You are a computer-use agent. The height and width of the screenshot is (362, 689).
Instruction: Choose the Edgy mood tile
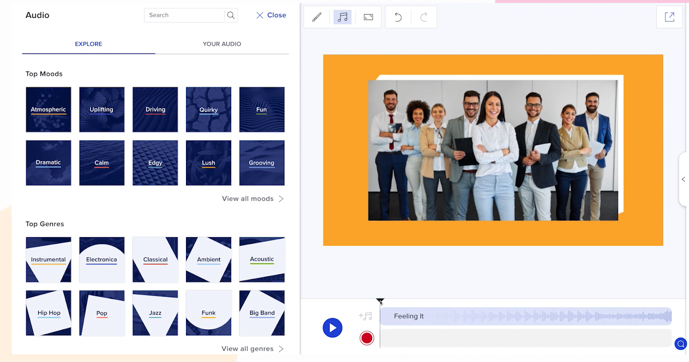pos(155,163)
